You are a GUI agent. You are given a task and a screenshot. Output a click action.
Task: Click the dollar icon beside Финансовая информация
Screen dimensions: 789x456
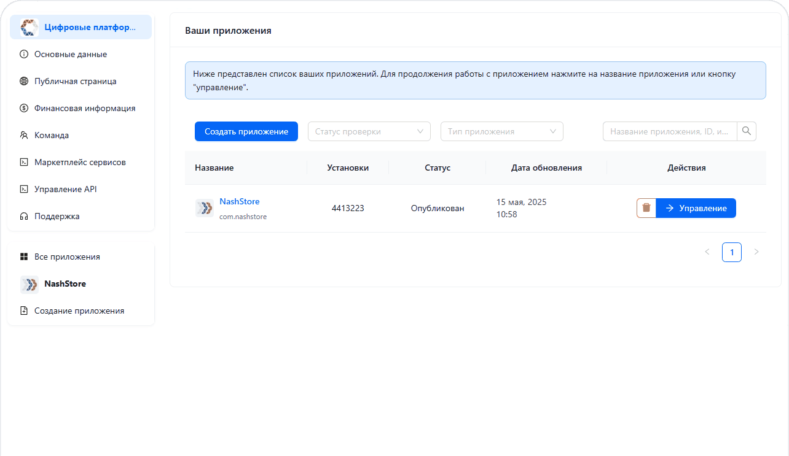point(24,108)
